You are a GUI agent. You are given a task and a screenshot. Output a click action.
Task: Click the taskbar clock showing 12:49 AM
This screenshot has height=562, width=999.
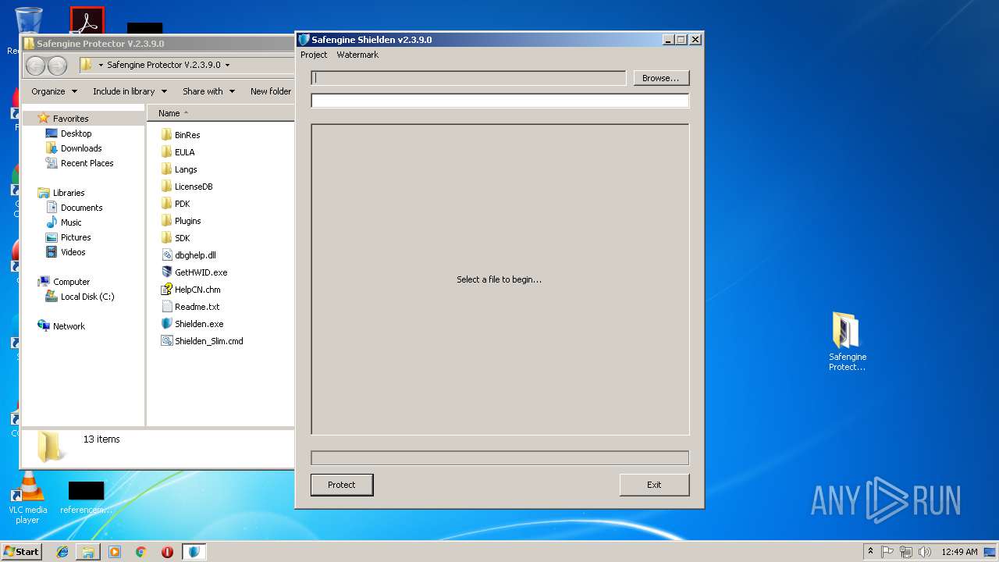pyautogui.click(x=959, y=552)
